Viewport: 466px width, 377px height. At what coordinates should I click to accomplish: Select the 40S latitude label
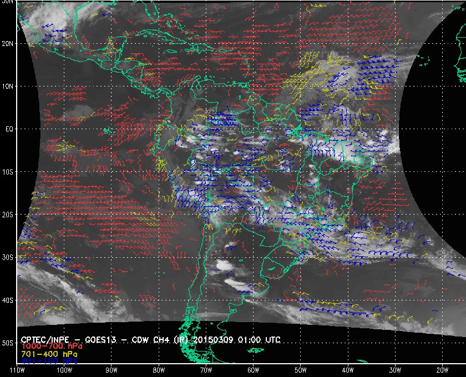tap(7, 300)
